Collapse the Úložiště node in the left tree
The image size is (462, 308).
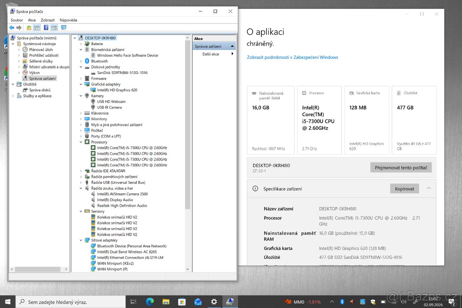[x=13, y=84]
